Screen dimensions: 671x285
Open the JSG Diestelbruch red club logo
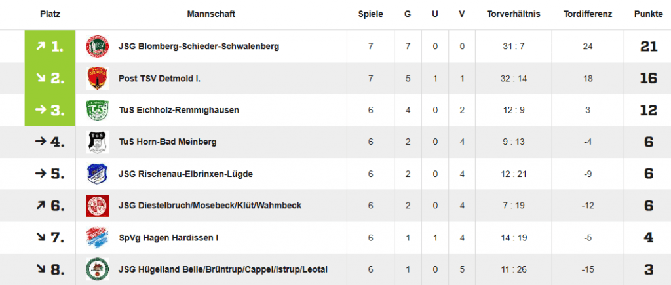[x=97, y=206]
